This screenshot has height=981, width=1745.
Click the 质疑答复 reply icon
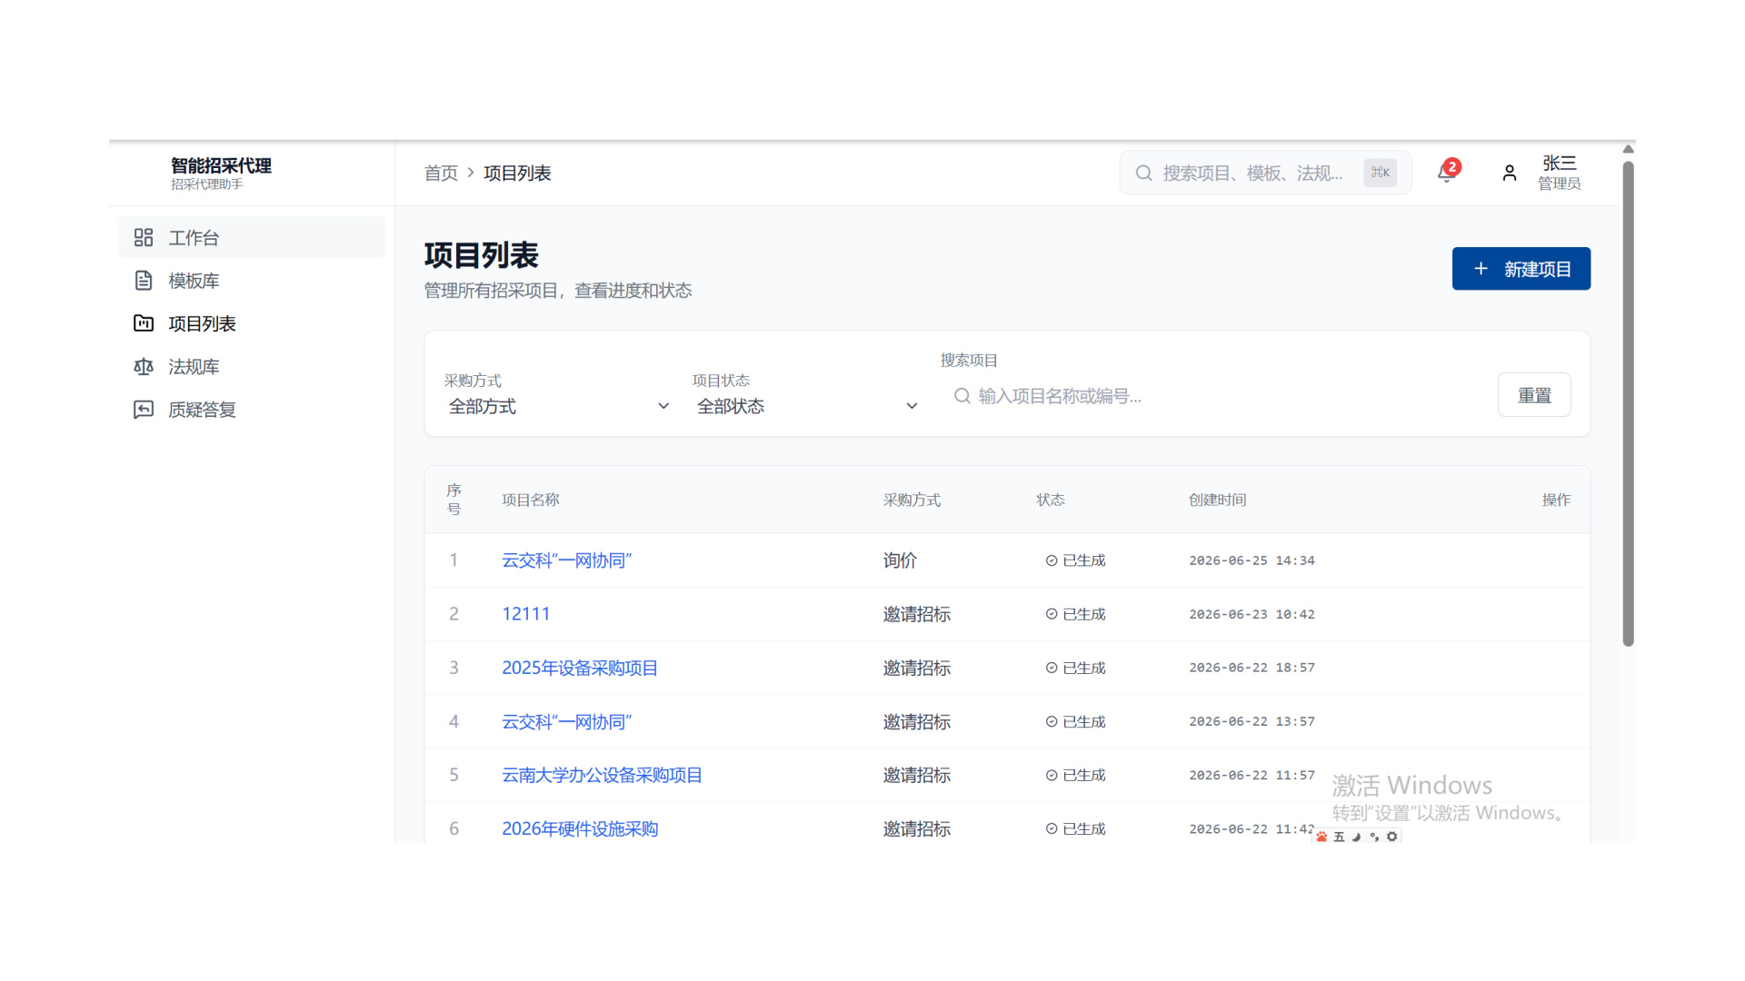(x=144, y=410)
